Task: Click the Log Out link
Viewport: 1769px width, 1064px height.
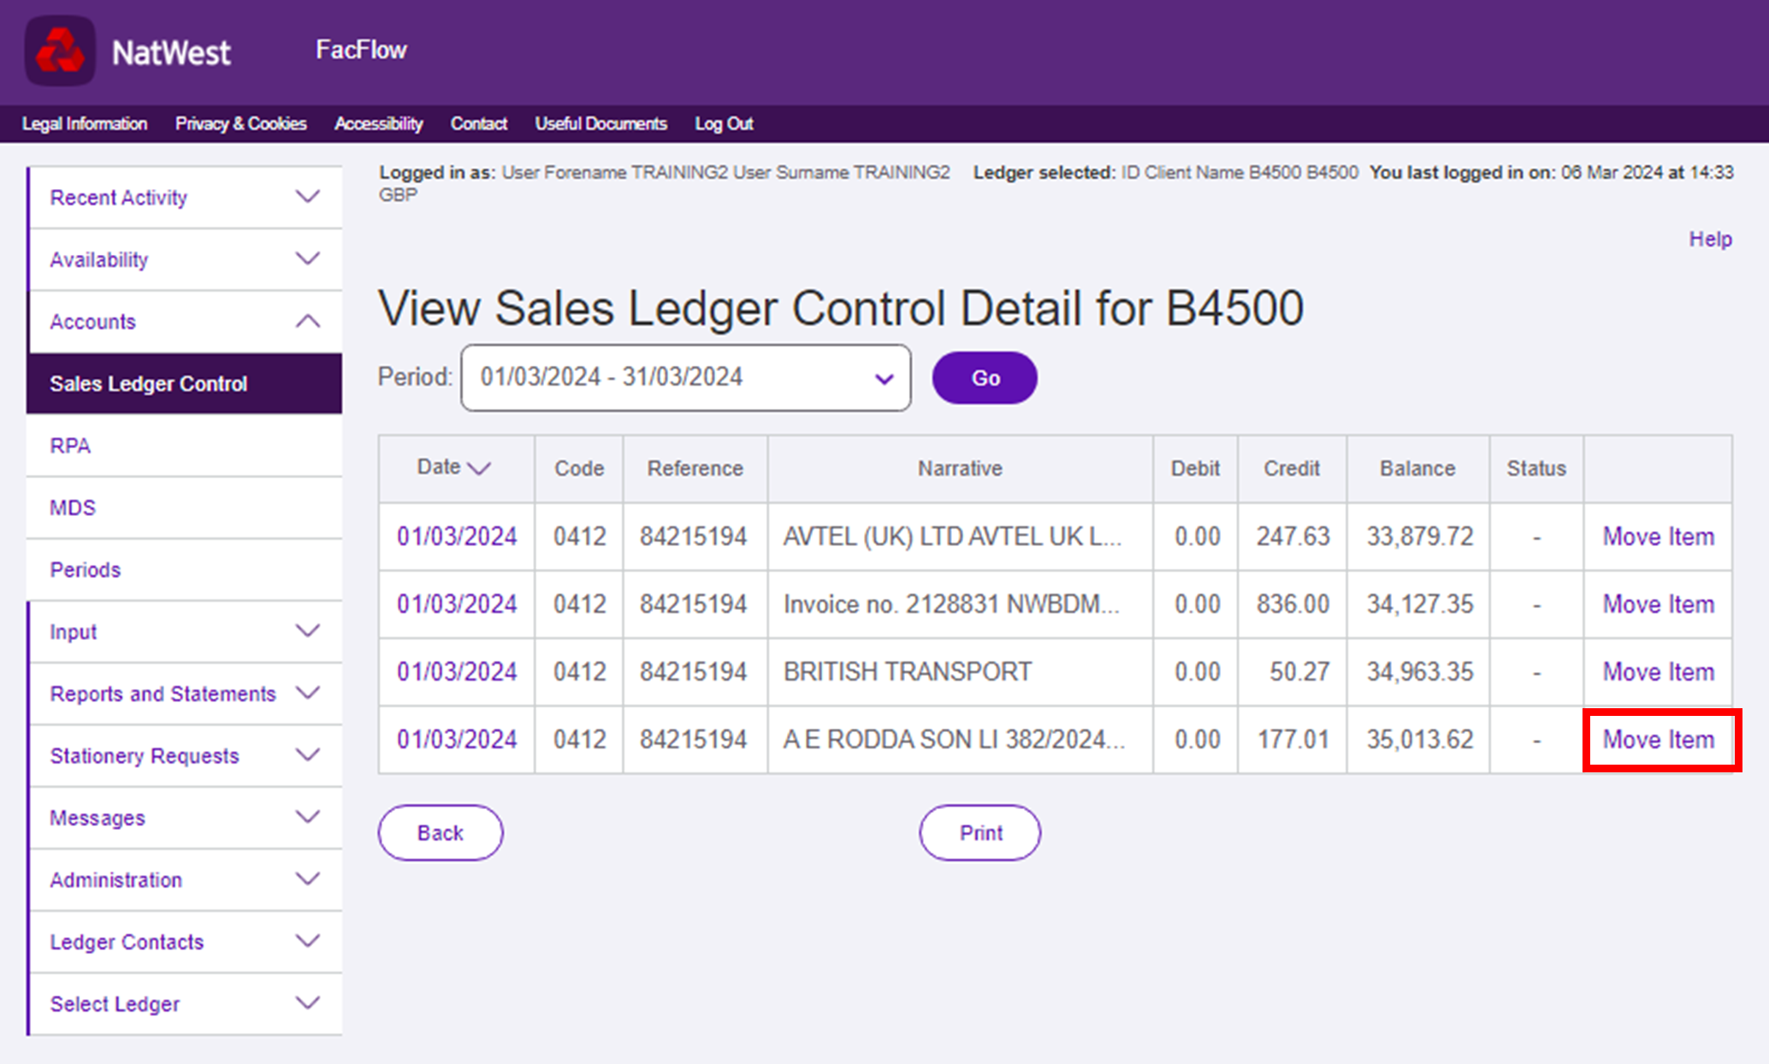Action: coord(724,124)
